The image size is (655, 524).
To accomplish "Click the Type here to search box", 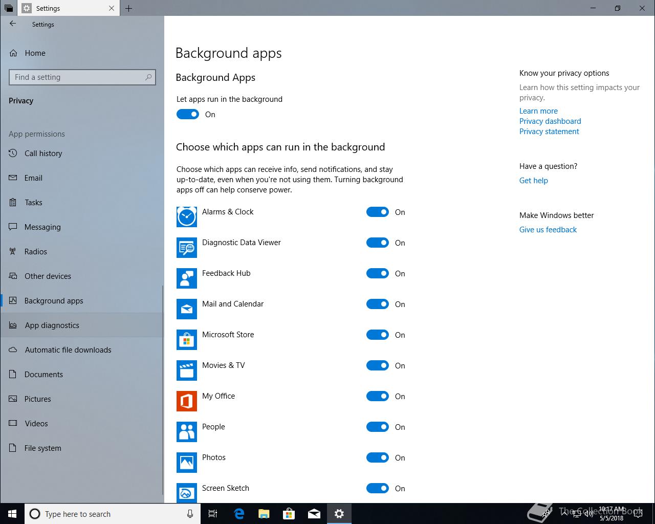I will (x=112, y=514).
